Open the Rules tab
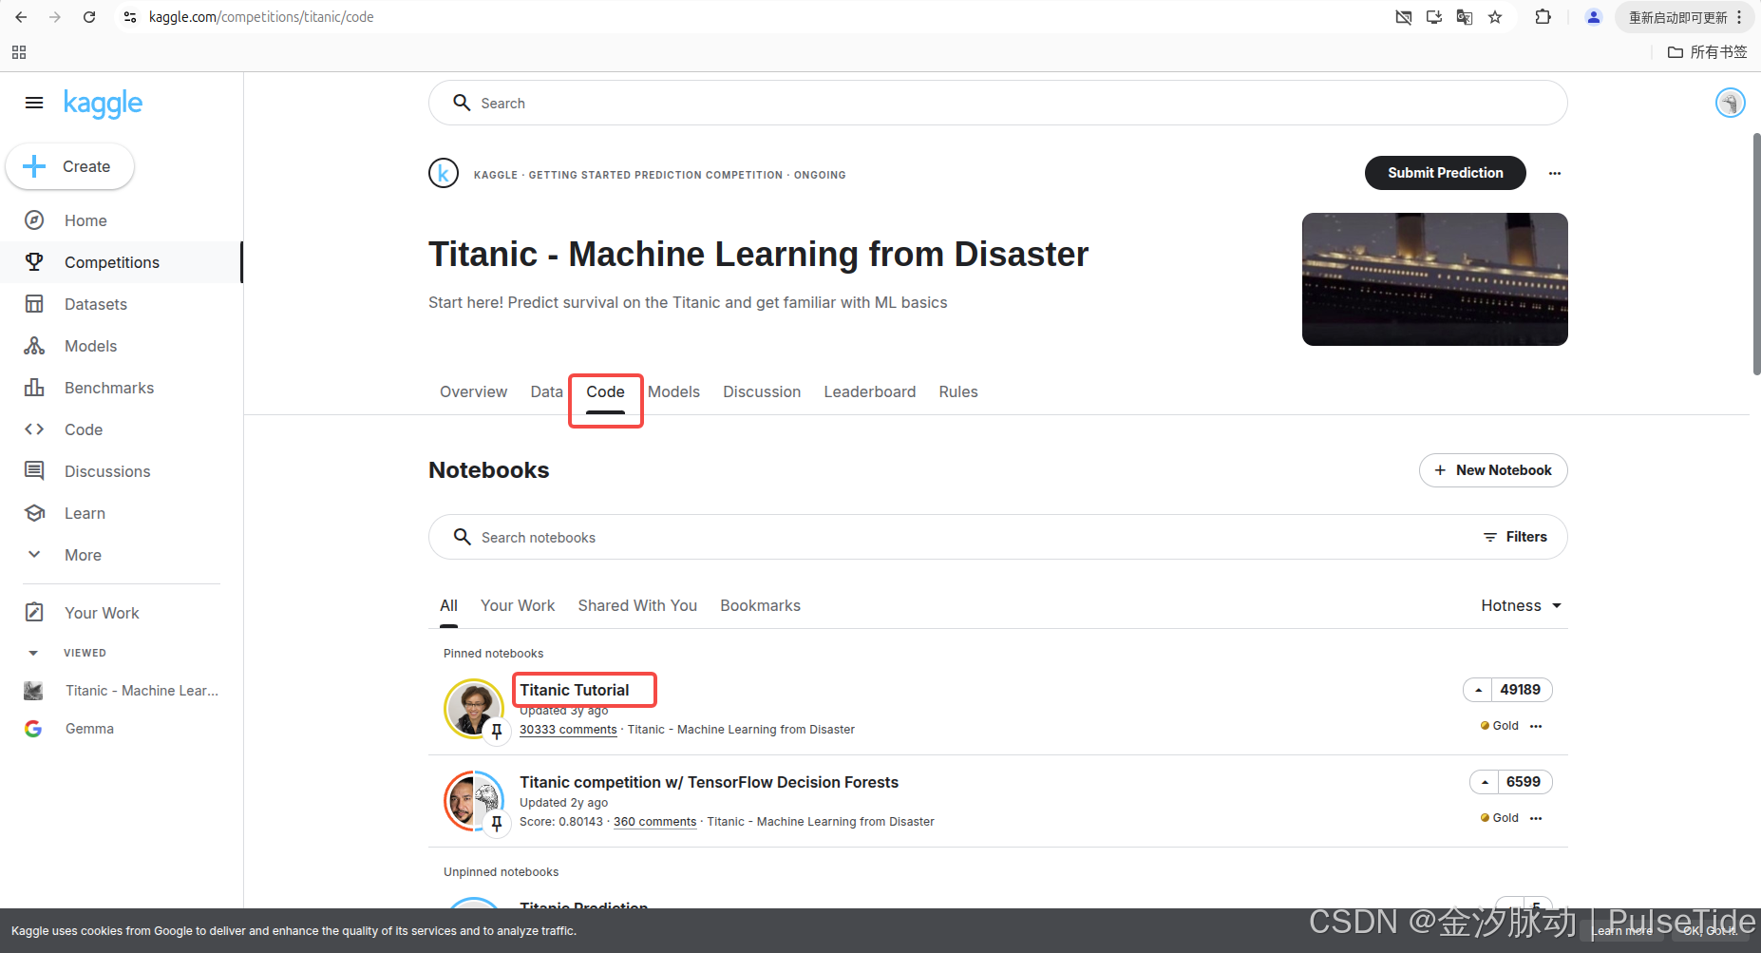 click(x=958, y=391)
